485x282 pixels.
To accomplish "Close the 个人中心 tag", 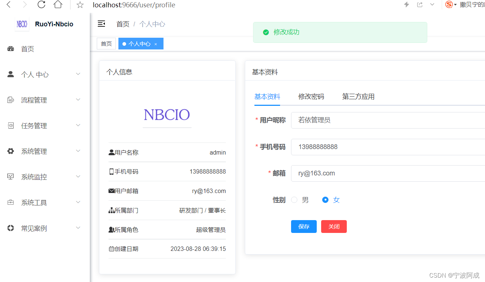I will pyautogui.click(x=155, y=44).
